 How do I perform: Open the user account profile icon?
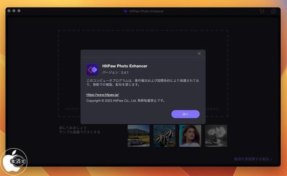273,11
